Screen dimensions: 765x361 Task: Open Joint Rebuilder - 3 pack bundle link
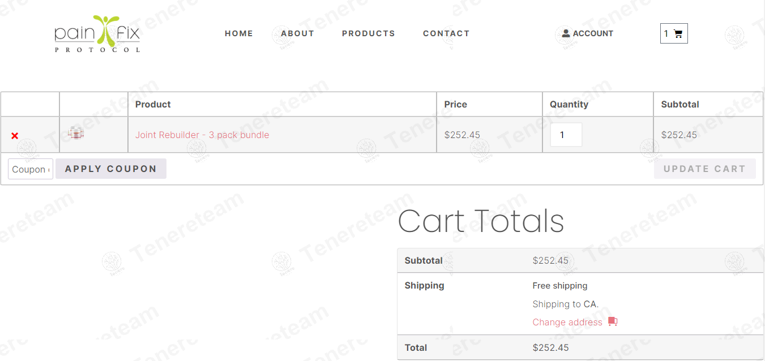click(202, 135)
